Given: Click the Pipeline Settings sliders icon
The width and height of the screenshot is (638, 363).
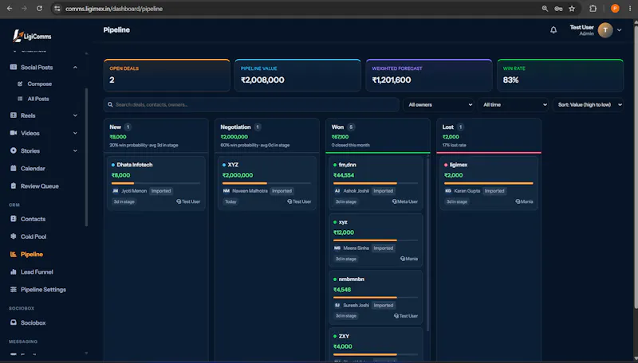Looking at the screenshot, I should click(14, 290).
